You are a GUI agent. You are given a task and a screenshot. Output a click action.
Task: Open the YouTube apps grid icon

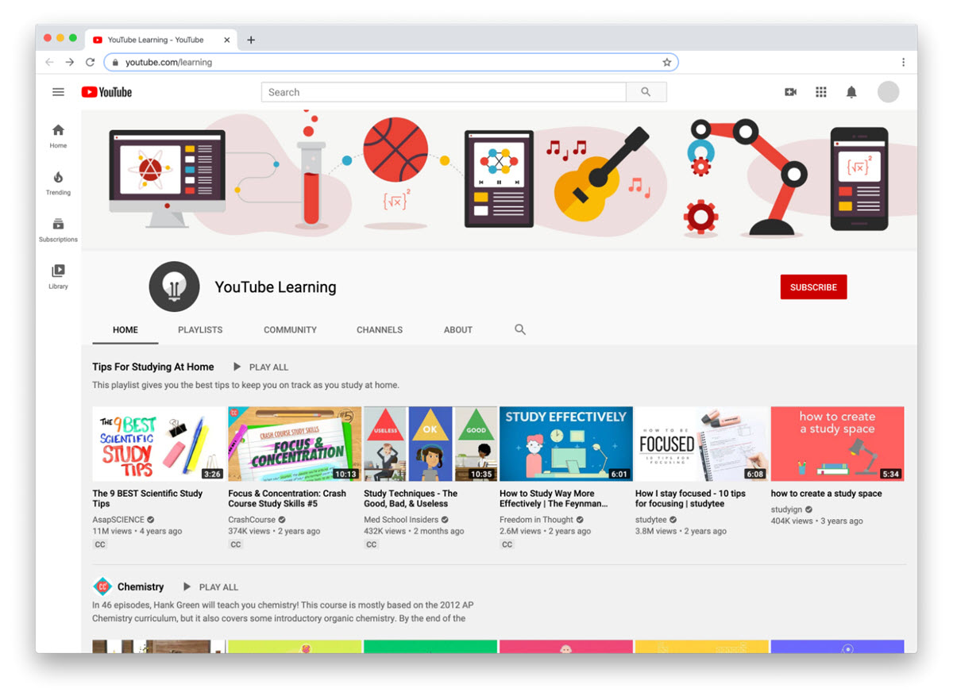[x=820, y=91]
